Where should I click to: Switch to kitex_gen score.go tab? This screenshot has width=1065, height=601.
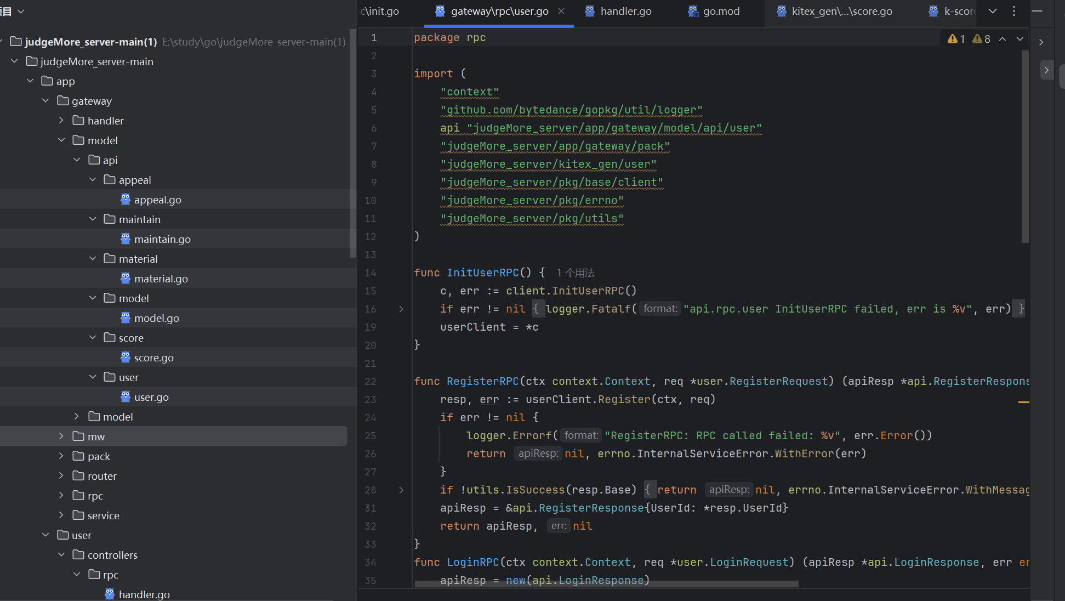click(x=841, y=11)
